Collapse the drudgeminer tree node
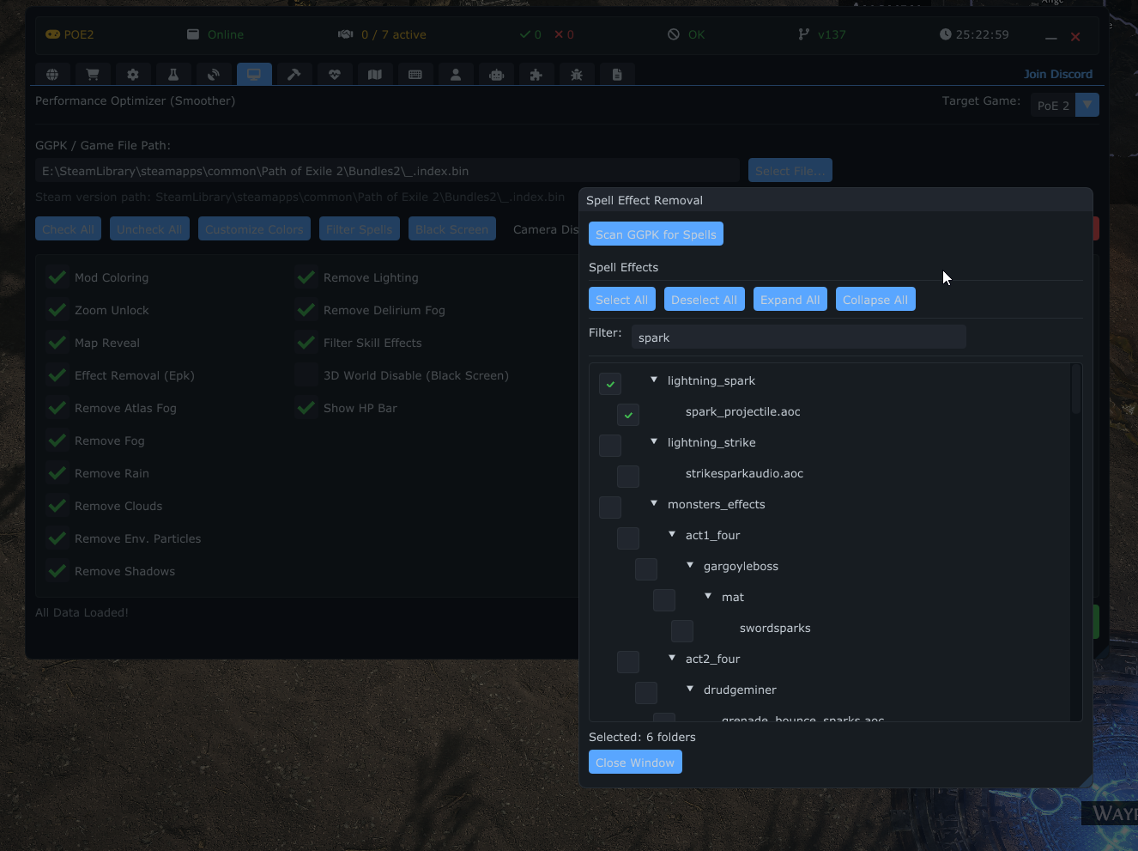Viewport: 1138px width, 851px height. (x=690, y=689)
